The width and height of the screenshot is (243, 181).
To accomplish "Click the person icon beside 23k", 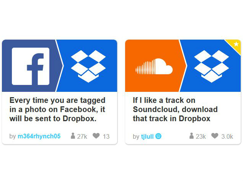I will pyautogui.click(x=192, y=136).
